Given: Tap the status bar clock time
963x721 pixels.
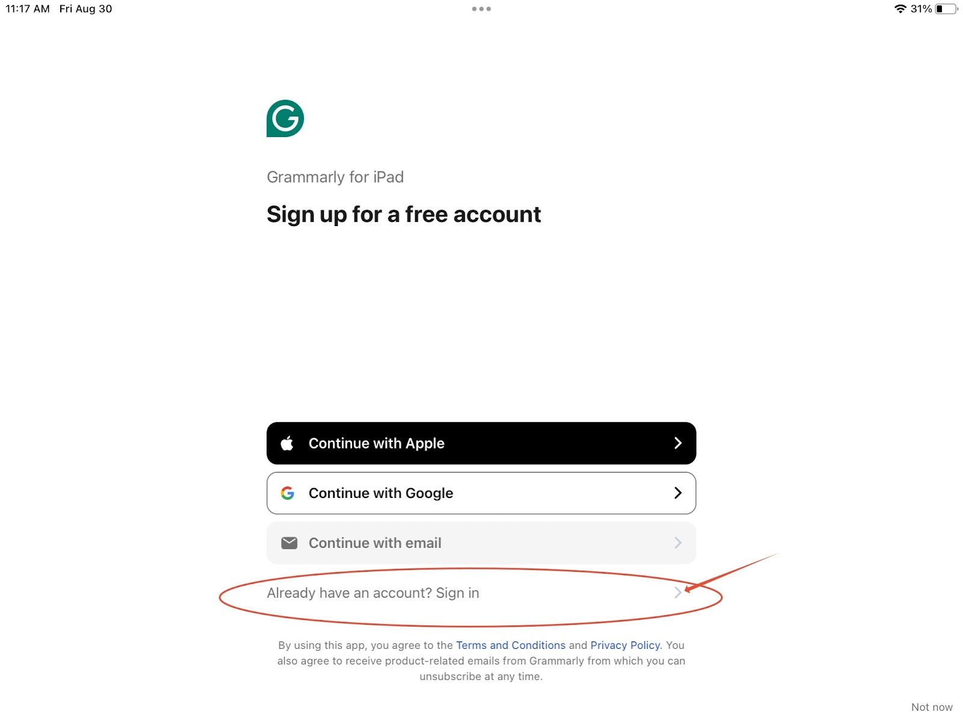Looking at the screenshot, I should 28,9.
